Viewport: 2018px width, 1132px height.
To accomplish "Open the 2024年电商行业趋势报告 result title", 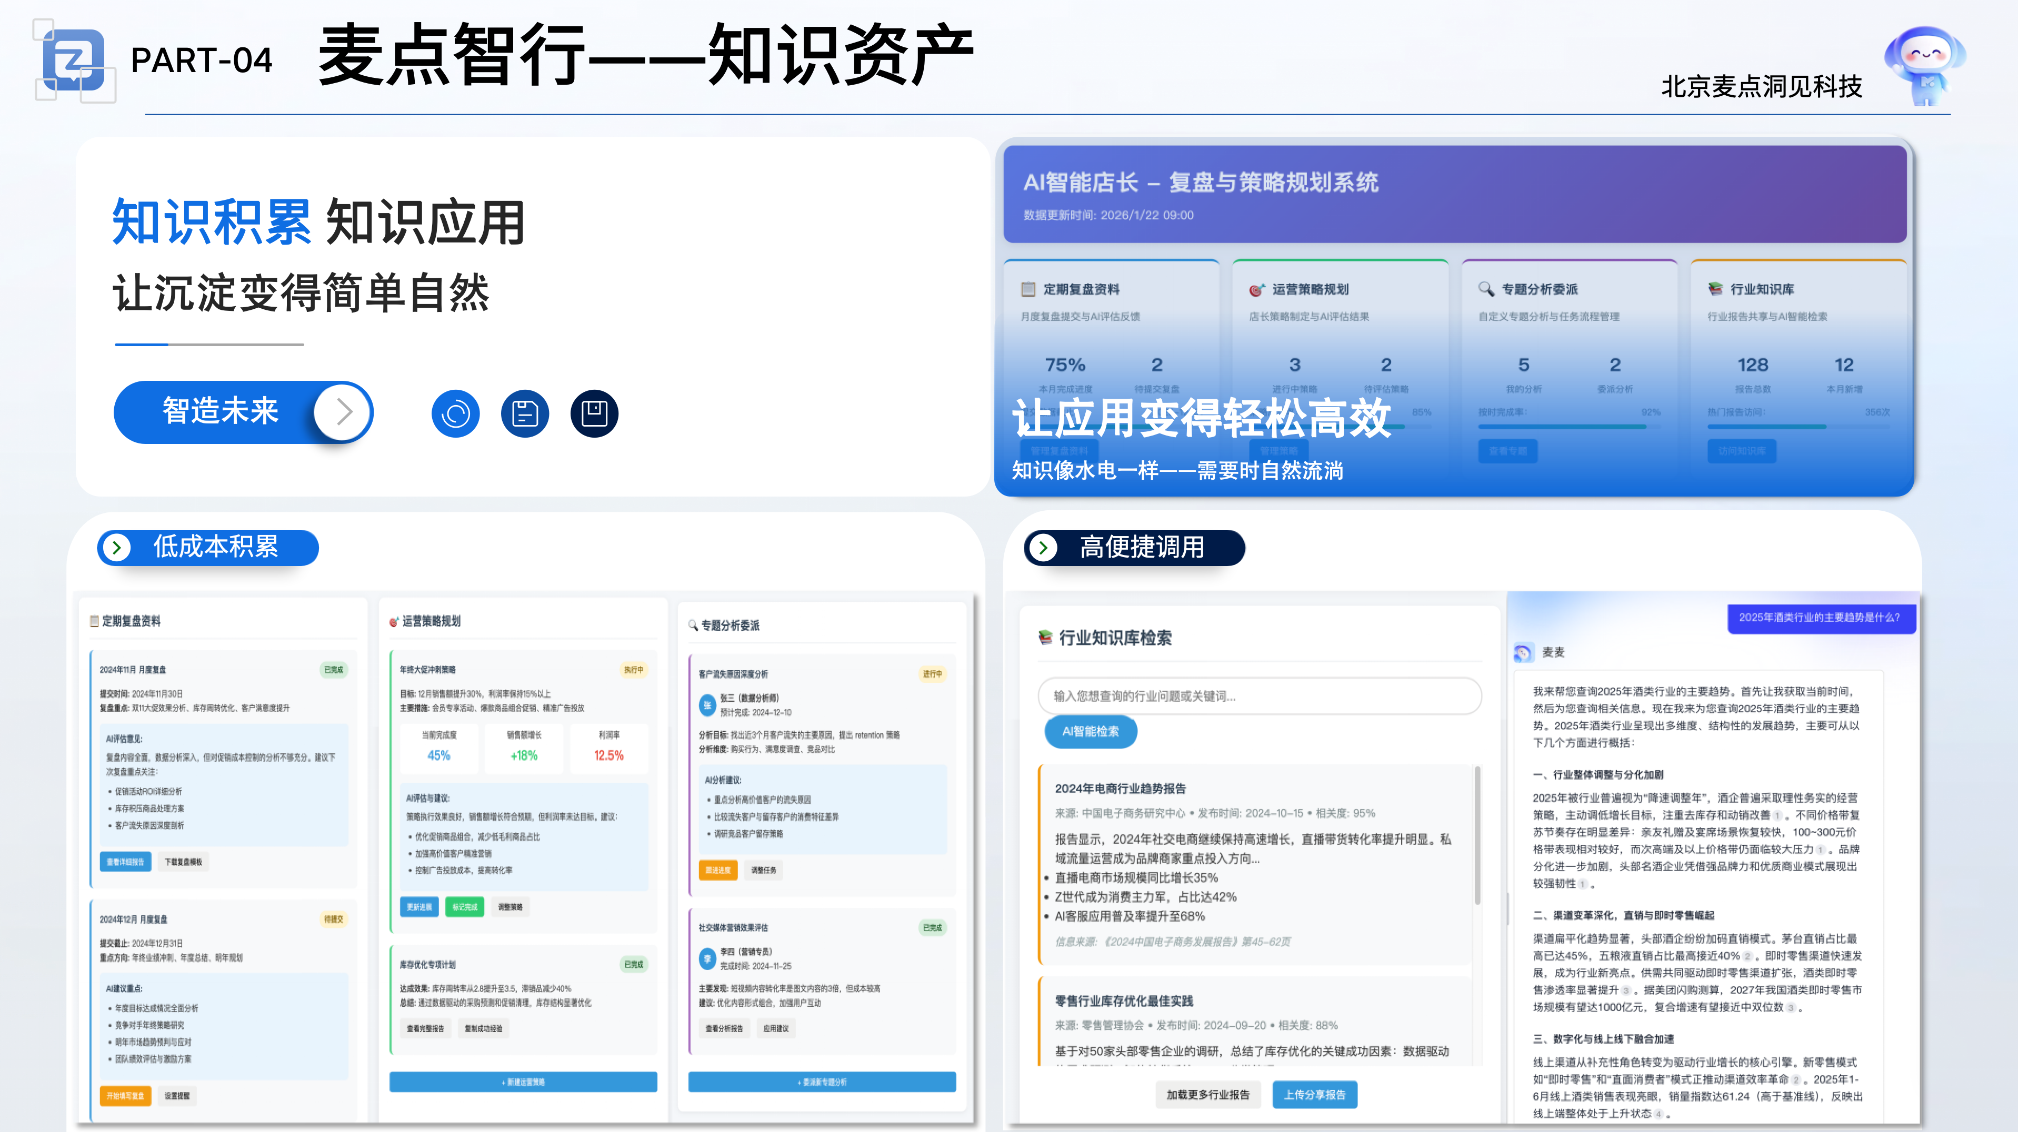I will tap(1120, 789).
